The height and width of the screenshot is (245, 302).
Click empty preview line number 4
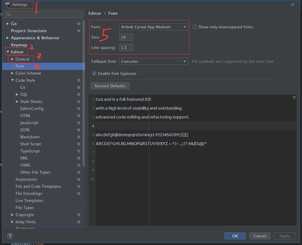click(x=93, y=126)
